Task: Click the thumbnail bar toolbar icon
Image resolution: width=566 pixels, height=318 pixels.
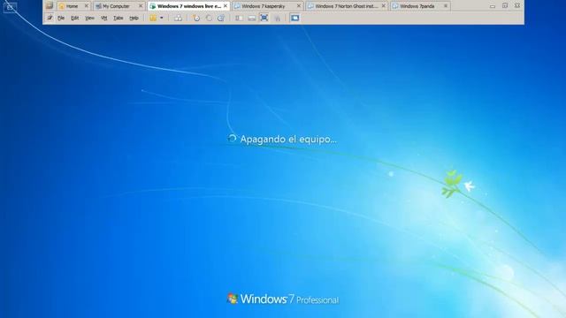Action: coord(251,18)
